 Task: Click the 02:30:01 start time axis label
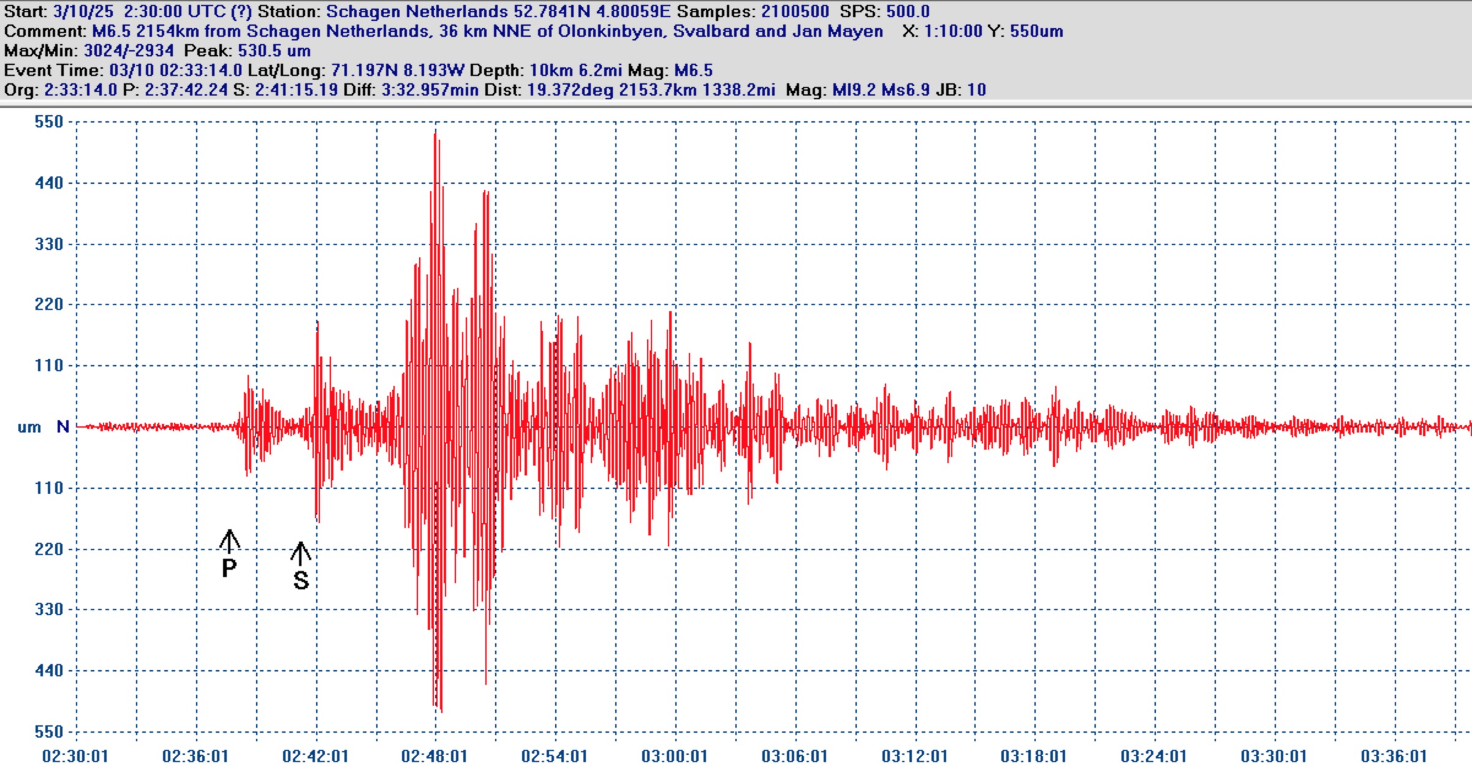[75, 756]
